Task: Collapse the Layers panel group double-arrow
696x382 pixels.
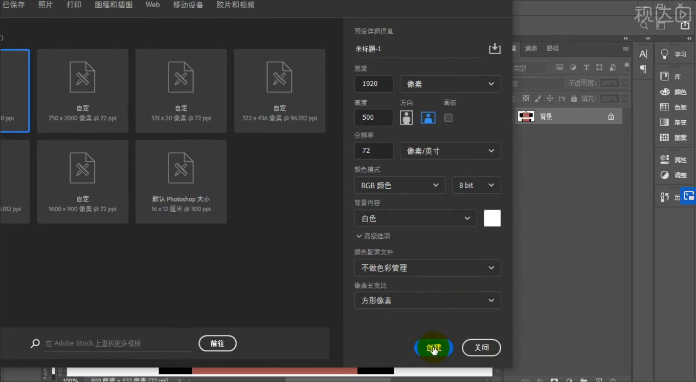Action: coord(626,38)
